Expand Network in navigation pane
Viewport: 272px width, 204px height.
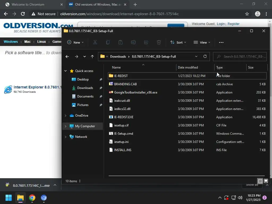66,137
